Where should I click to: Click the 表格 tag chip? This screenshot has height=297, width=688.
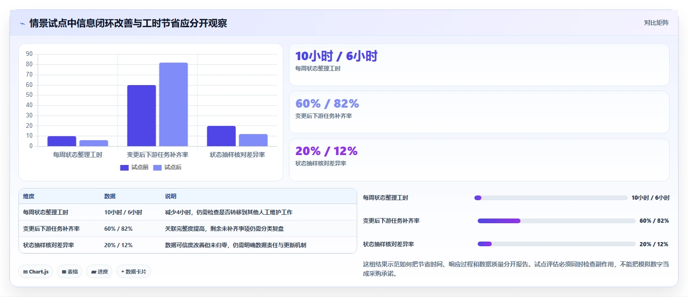[x=70, y=272]
